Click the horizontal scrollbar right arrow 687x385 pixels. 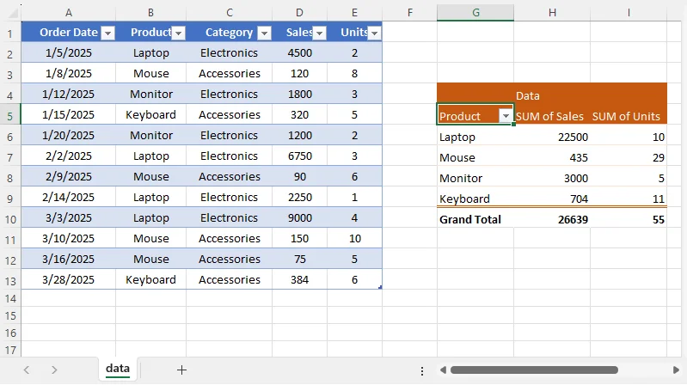(x=676, y=370)
